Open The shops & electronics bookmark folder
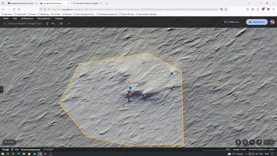Screen dimensions: 277x156 point(107,14)
